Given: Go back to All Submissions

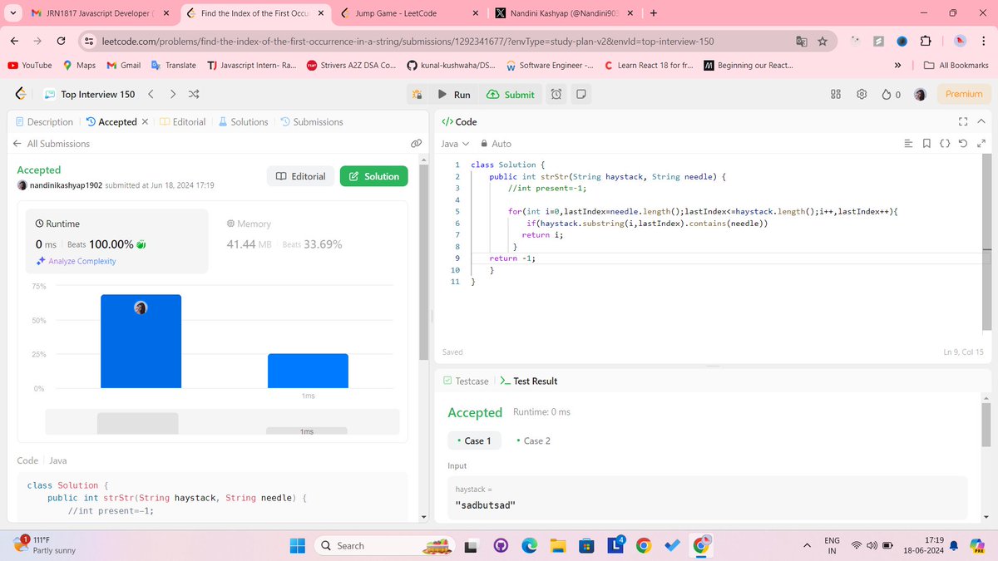Looking at the screenshot, I should click(x=52, y=144).
